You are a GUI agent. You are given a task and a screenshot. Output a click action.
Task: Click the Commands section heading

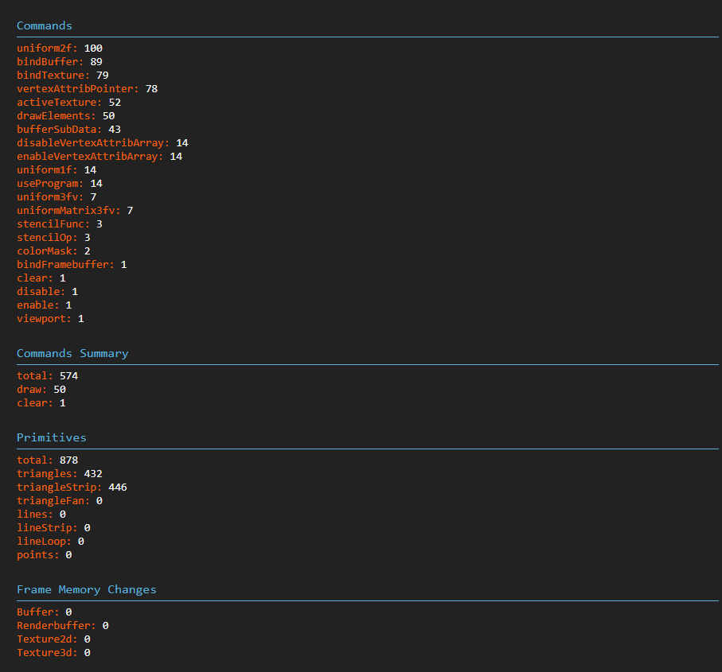pyautogui.click(x=45, y=25)
